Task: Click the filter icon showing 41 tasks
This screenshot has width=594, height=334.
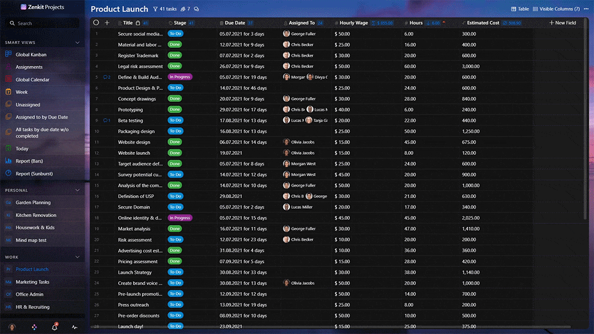Action: point(165,9)
